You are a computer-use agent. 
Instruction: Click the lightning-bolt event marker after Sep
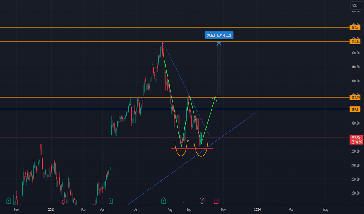tap(202, 201)
